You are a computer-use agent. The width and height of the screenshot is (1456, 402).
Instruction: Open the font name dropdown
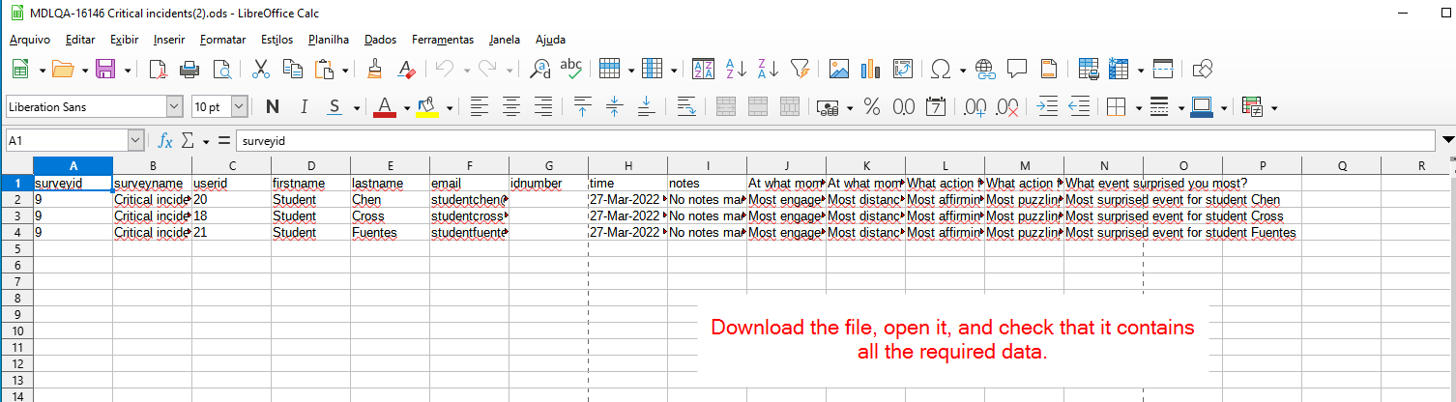(174, 106)
